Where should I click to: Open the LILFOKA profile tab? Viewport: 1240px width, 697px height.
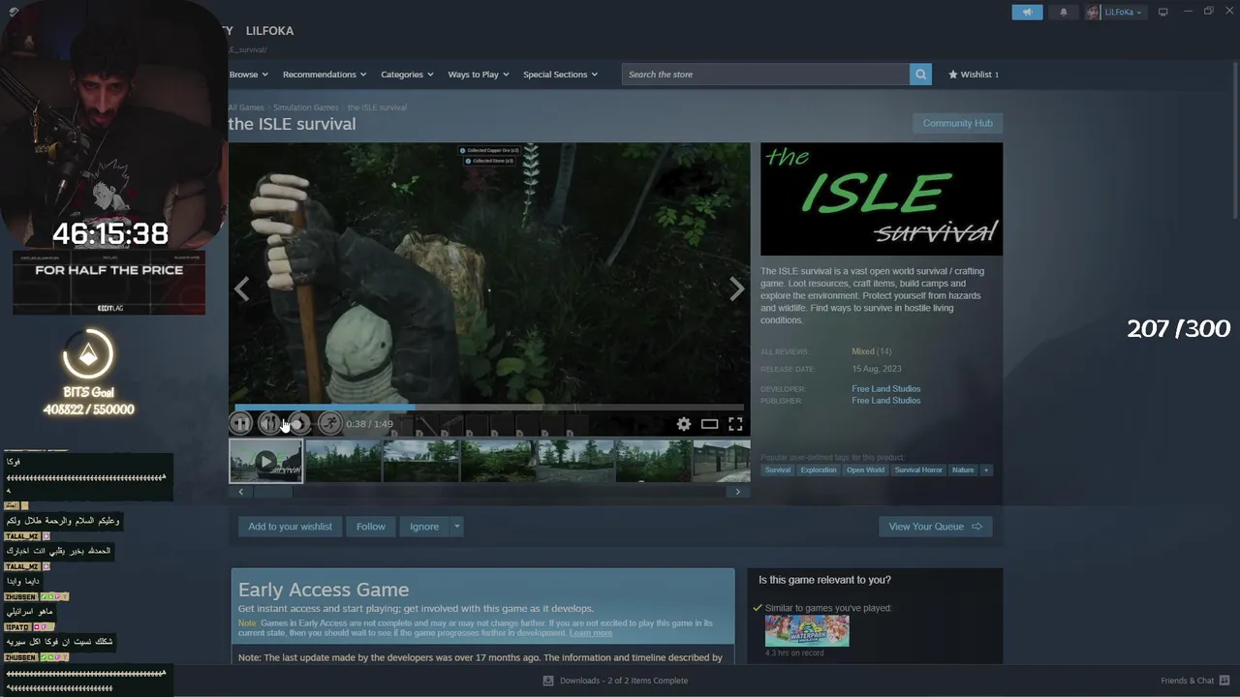(269, 30)
